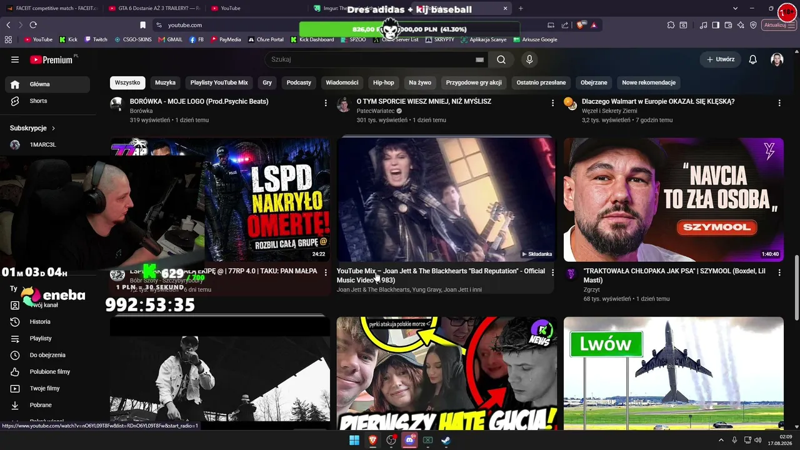Open the account avatar menu
Screen dimensions: 800x450
coord(777,59)
